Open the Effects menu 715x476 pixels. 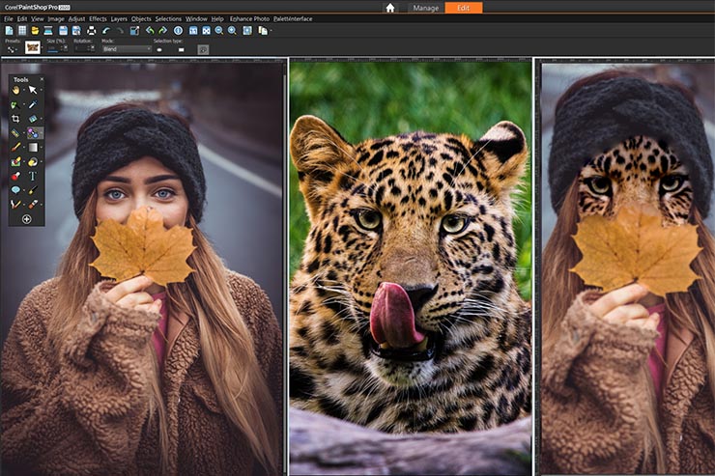(x=98, y=18)
